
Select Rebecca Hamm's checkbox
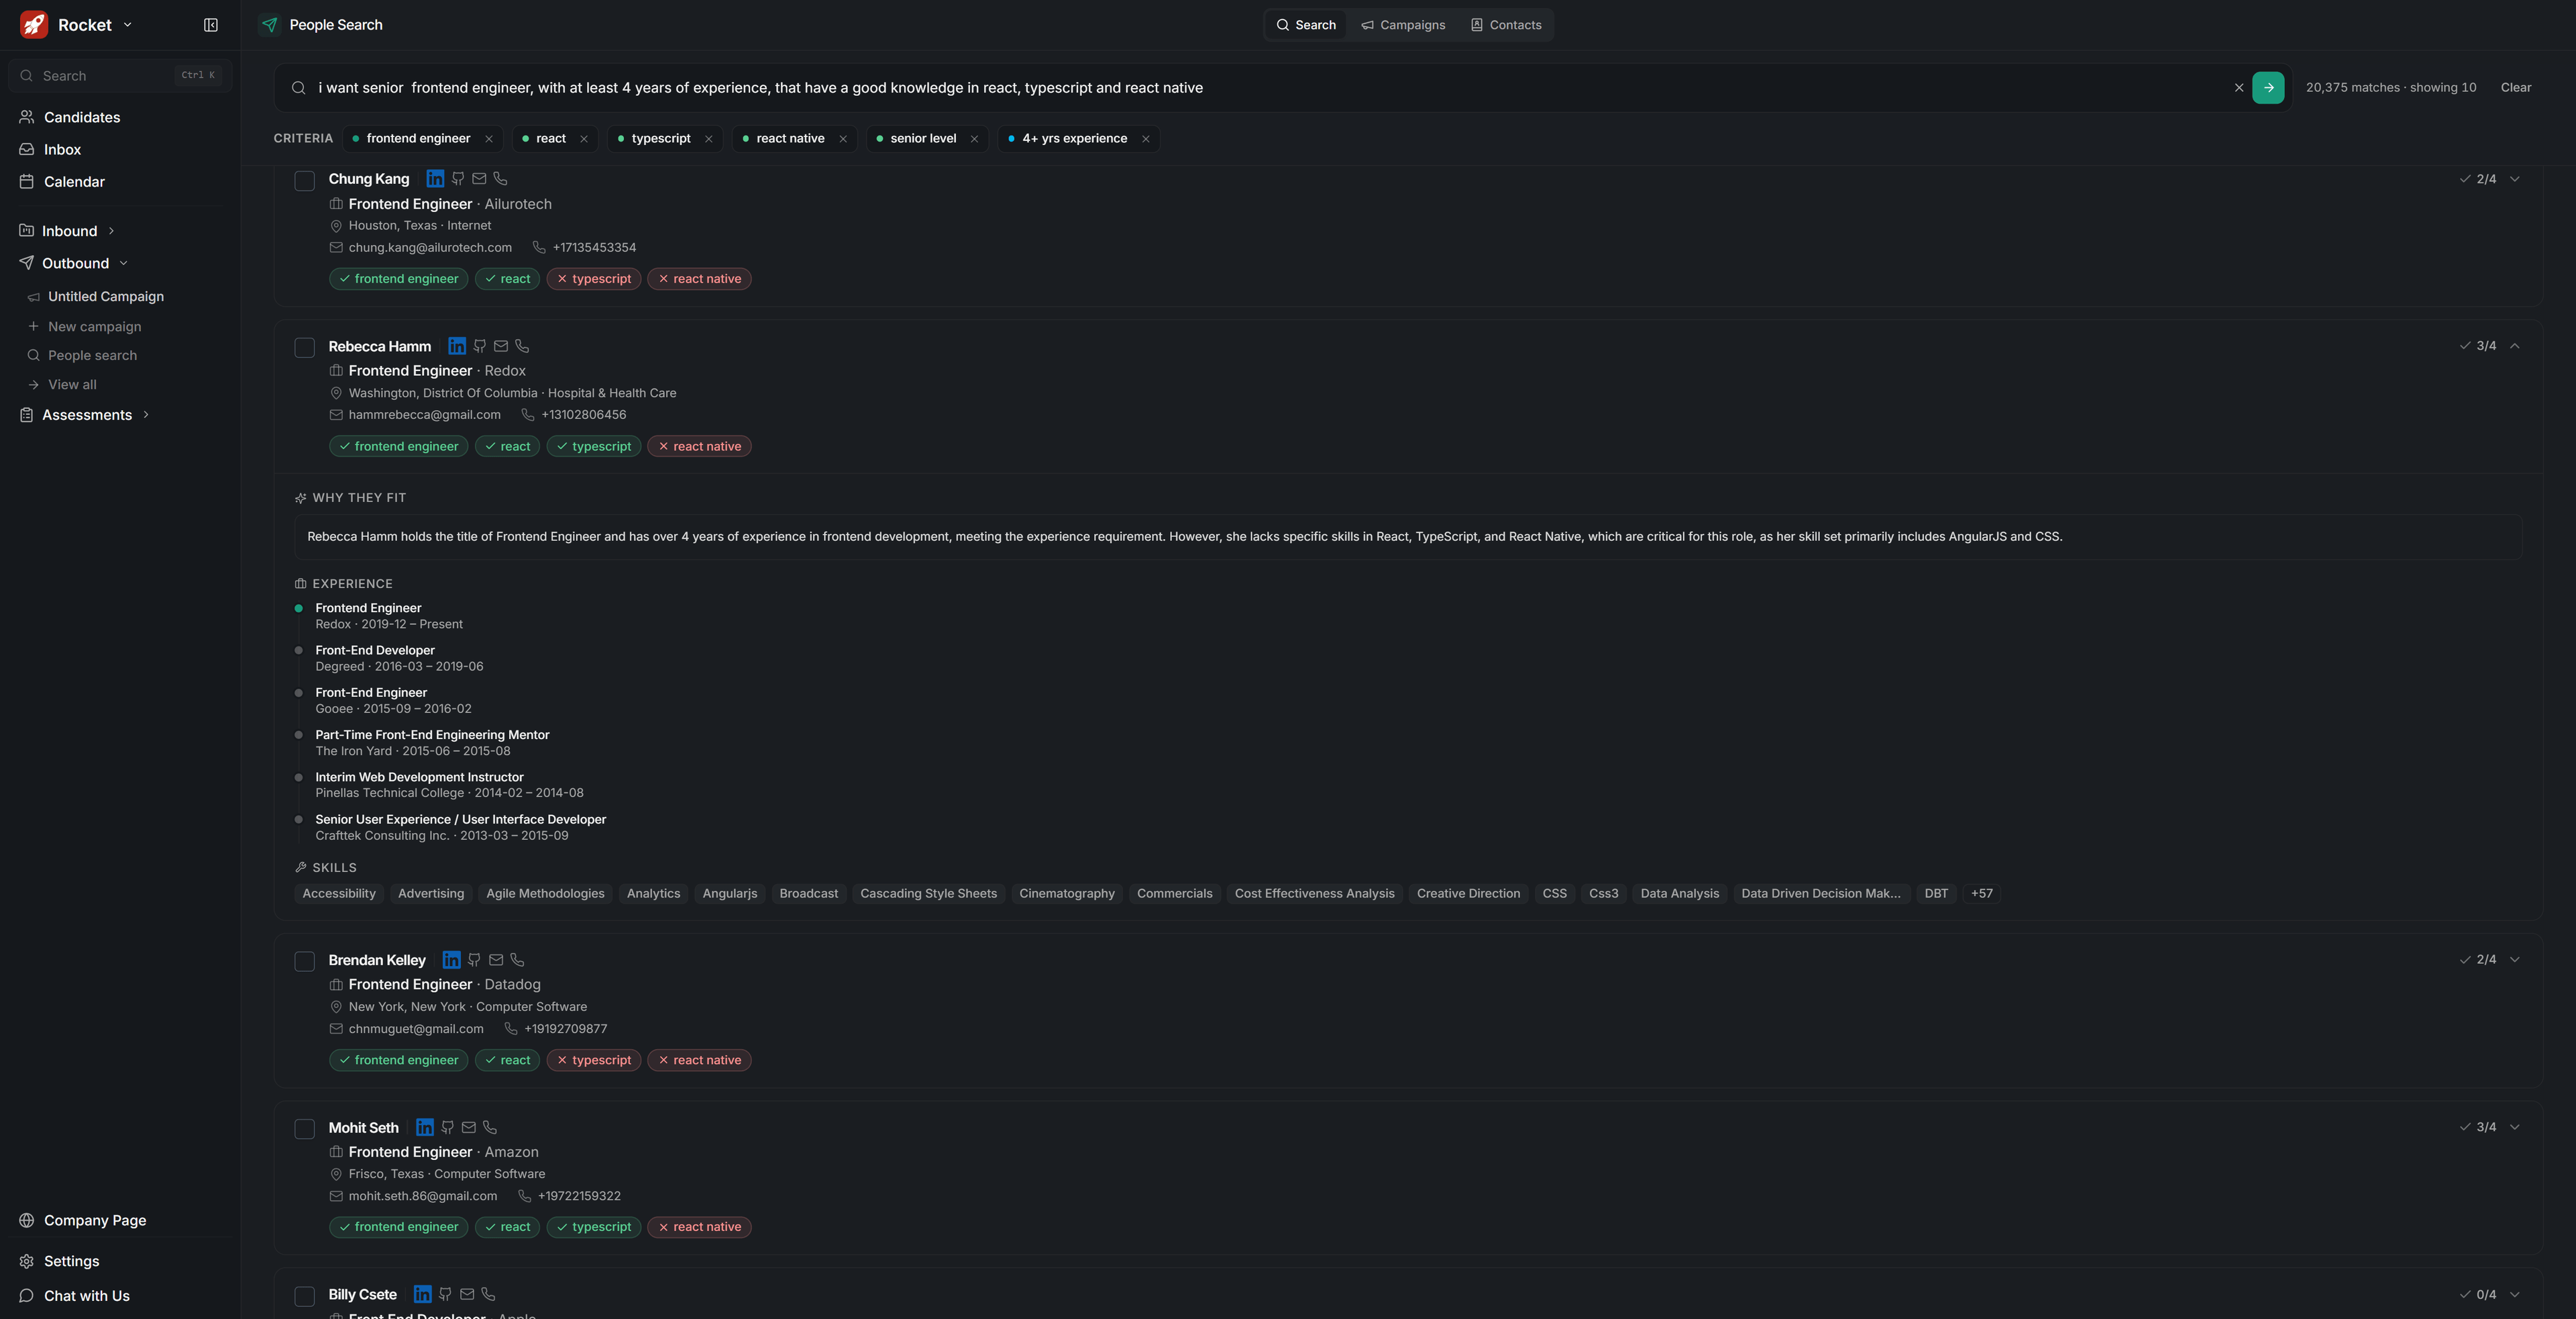305,348
